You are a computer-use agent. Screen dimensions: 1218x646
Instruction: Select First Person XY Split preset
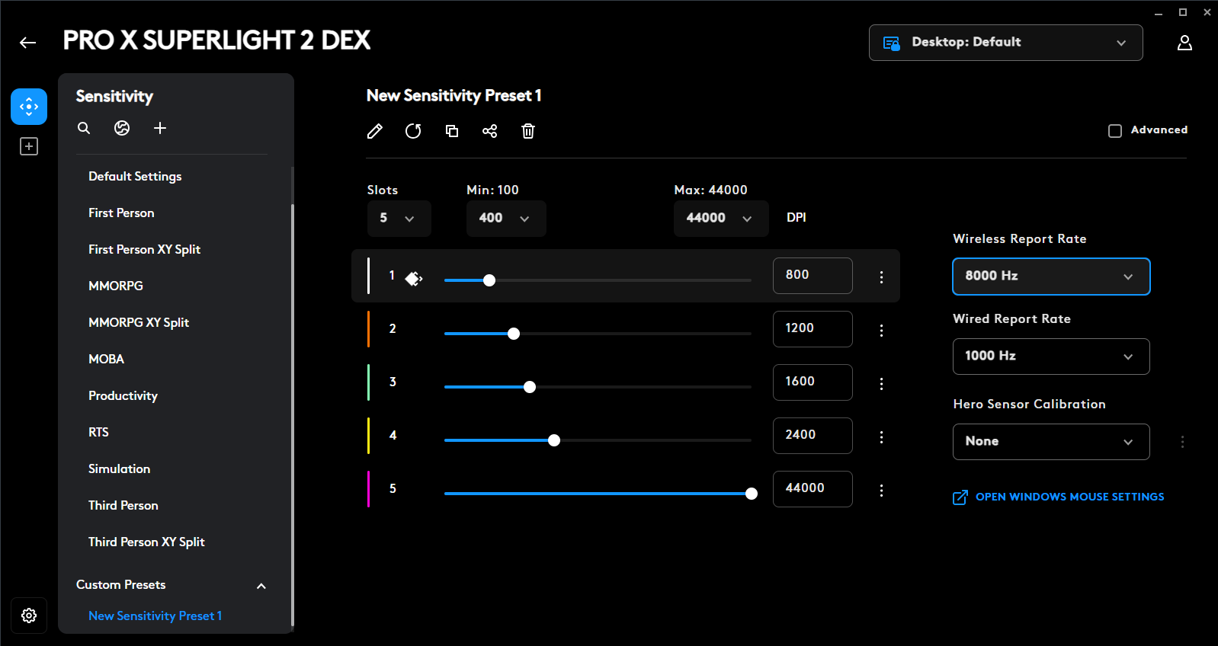[144, 249]
